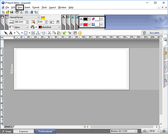
Task: Click the scissors Cut icon
Action: click(49, 33)
